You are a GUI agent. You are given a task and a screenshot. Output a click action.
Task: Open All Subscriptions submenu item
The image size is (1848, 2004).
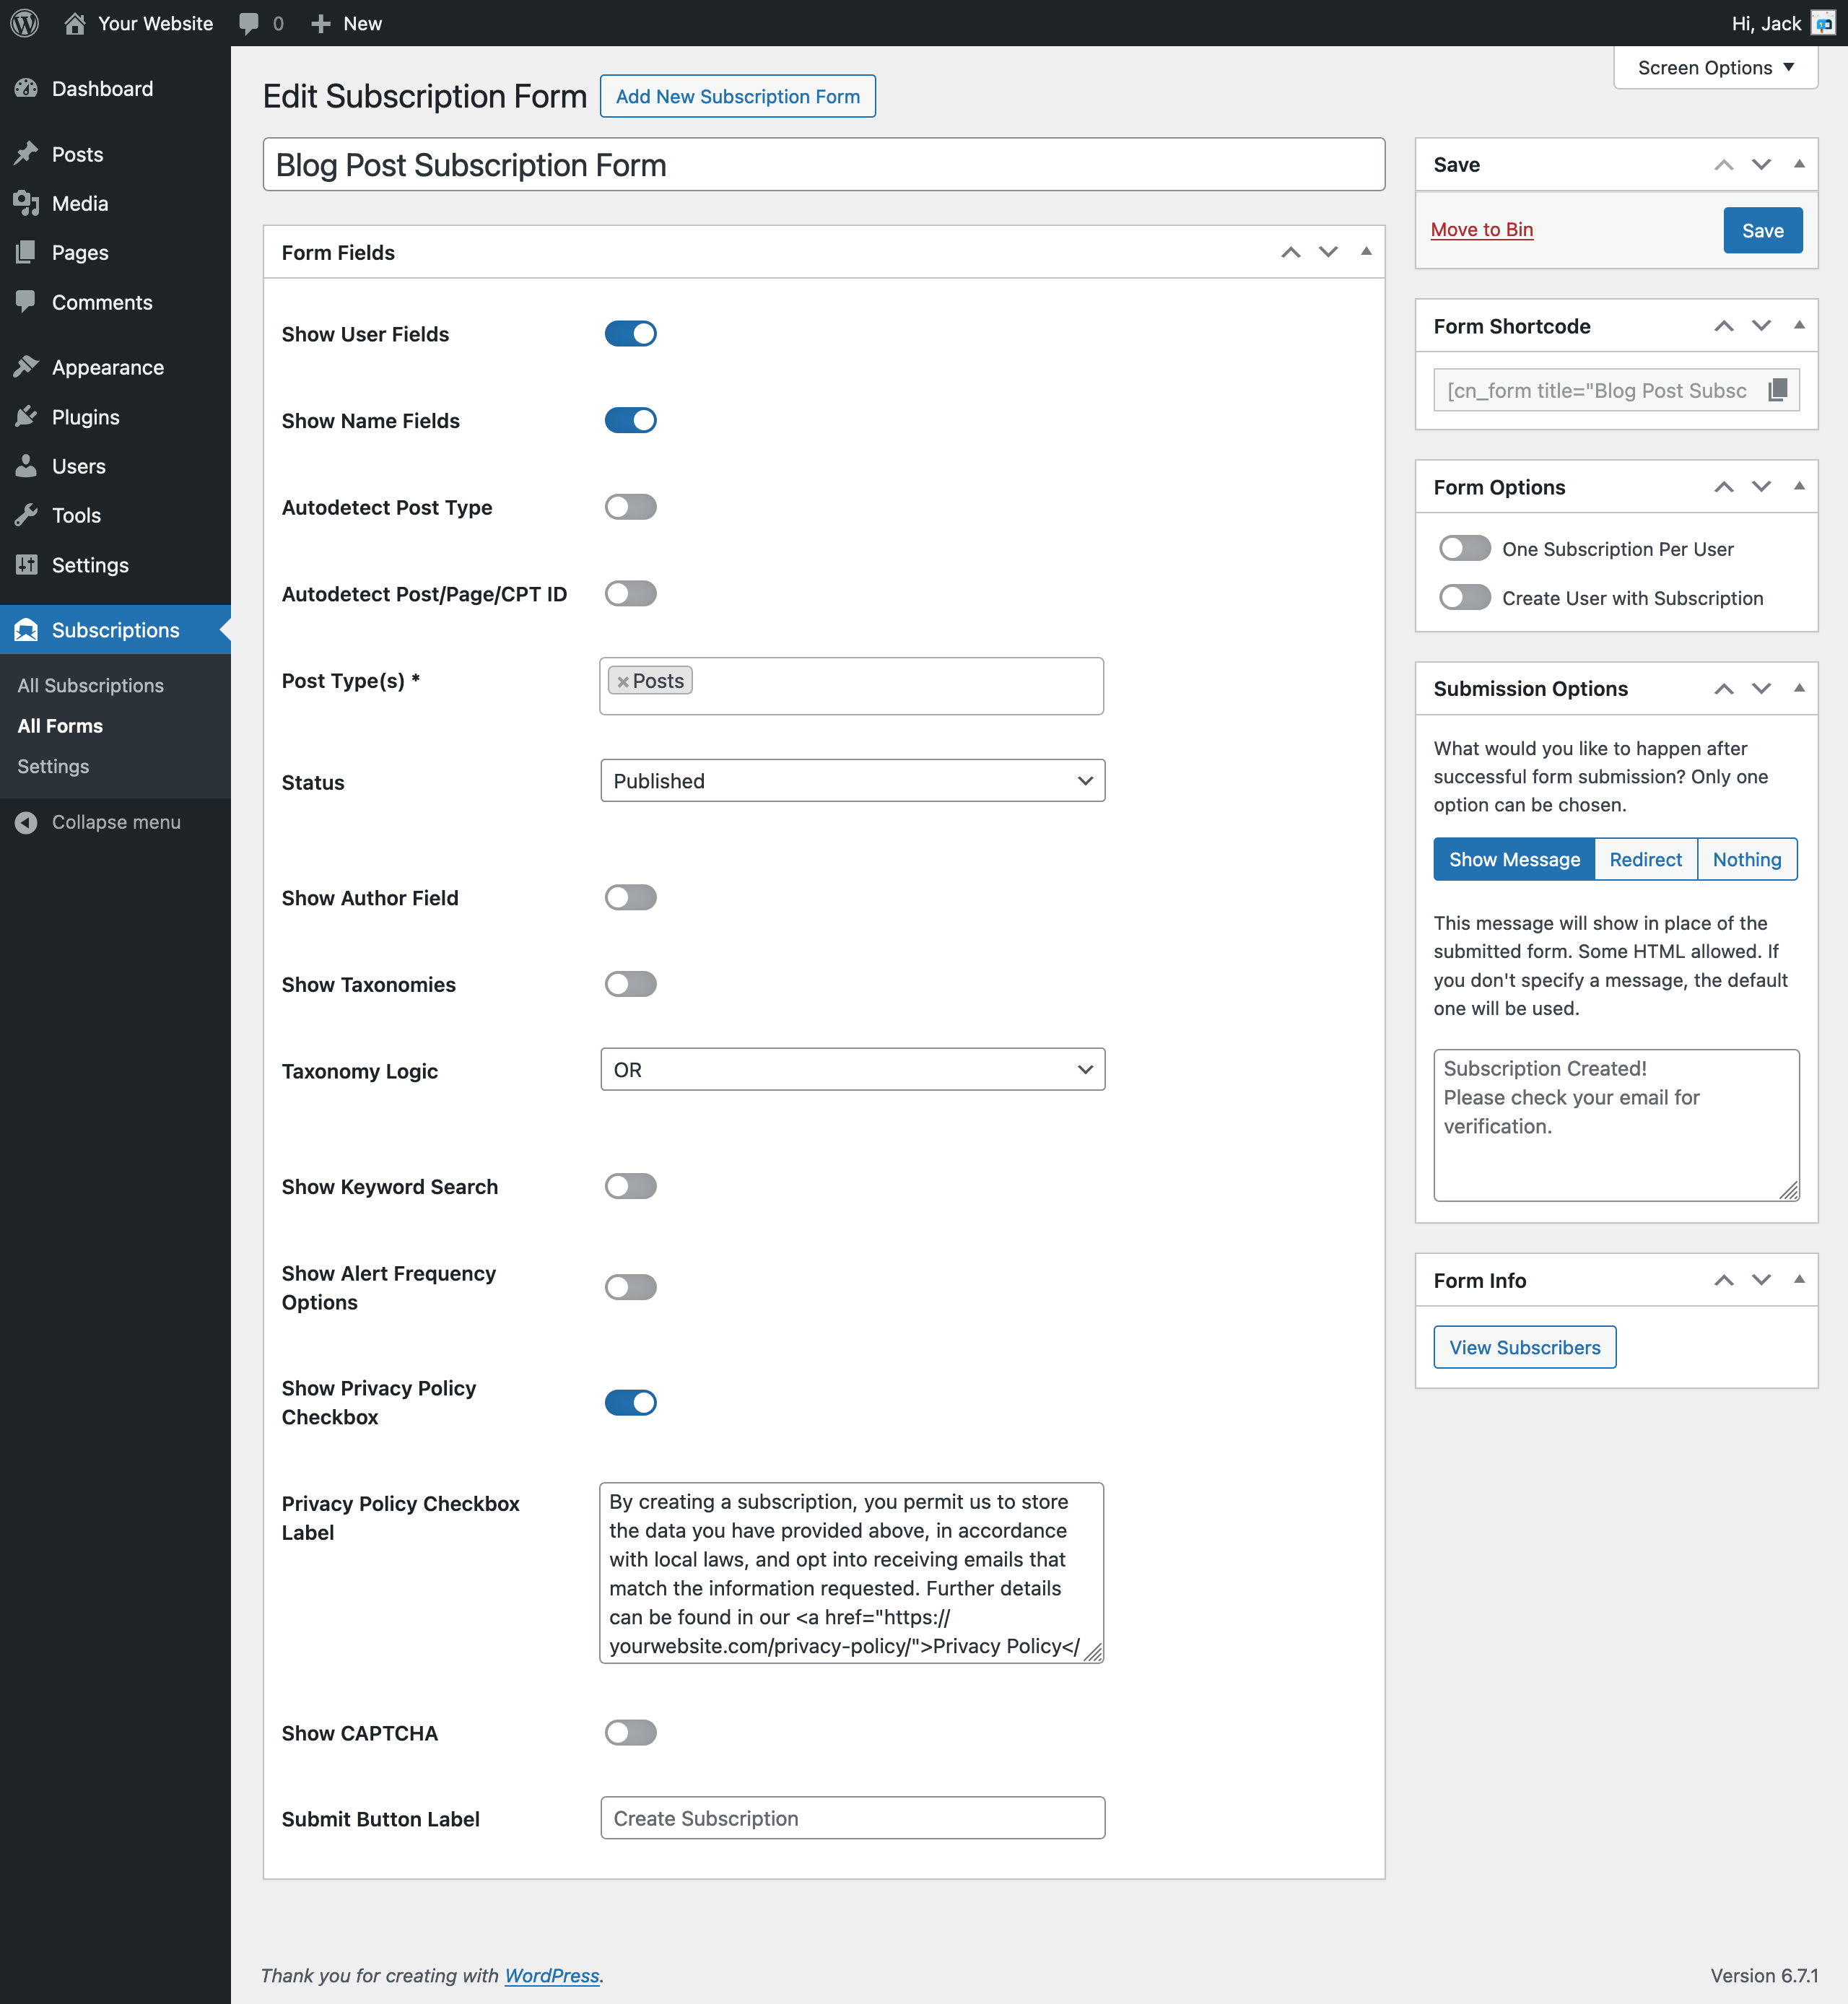pos(90,685)
